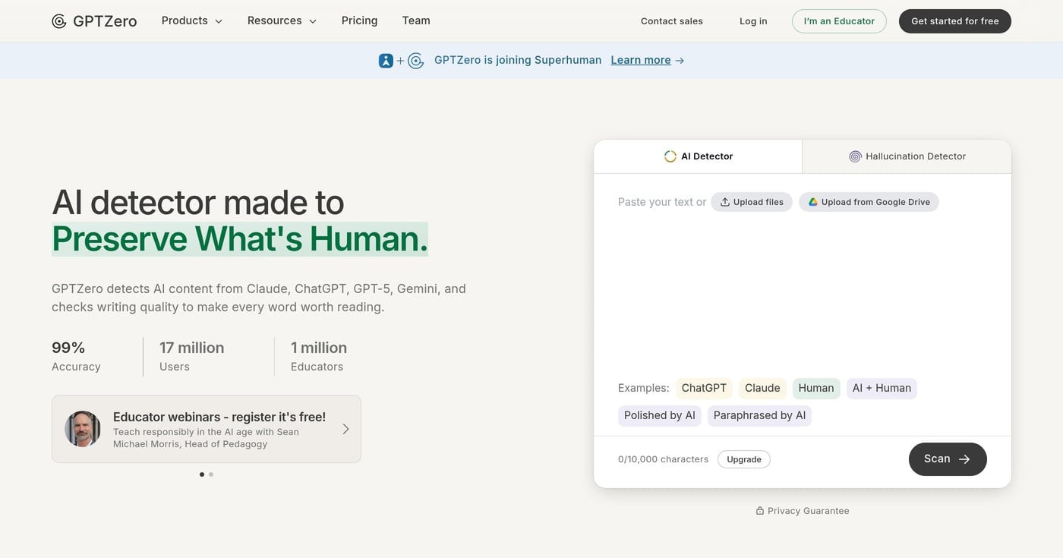1063x558 pixels.
Task: Load the Paraphrased by AI example
Action: click(x=759, y=415)
